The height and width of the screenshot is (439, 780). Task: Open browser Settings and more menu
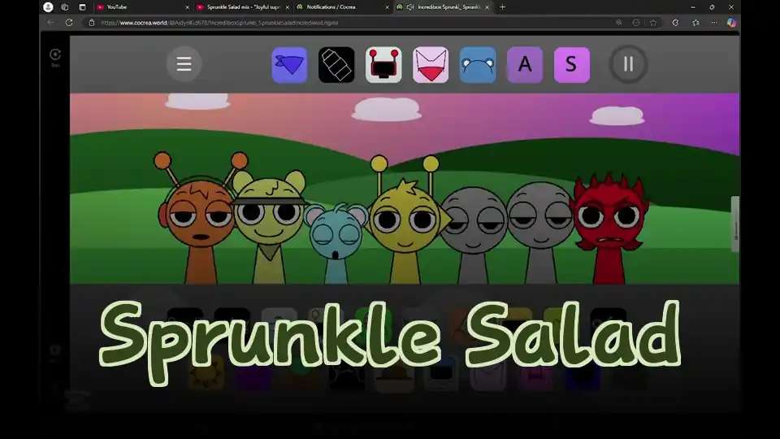coord(714,23)
